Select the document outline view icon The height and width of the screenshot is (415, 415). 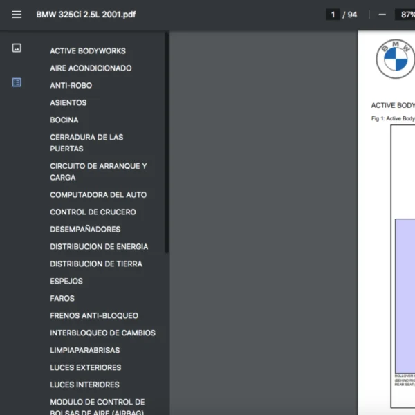(x=17, y=82)
